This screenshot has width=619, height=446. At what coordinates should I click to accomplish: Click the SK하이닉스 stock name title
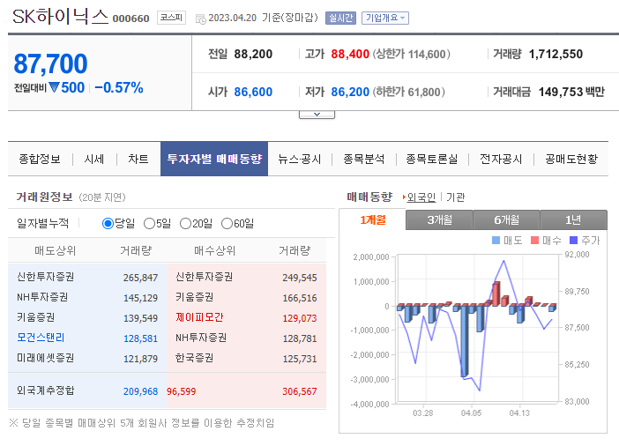[60, 17]
